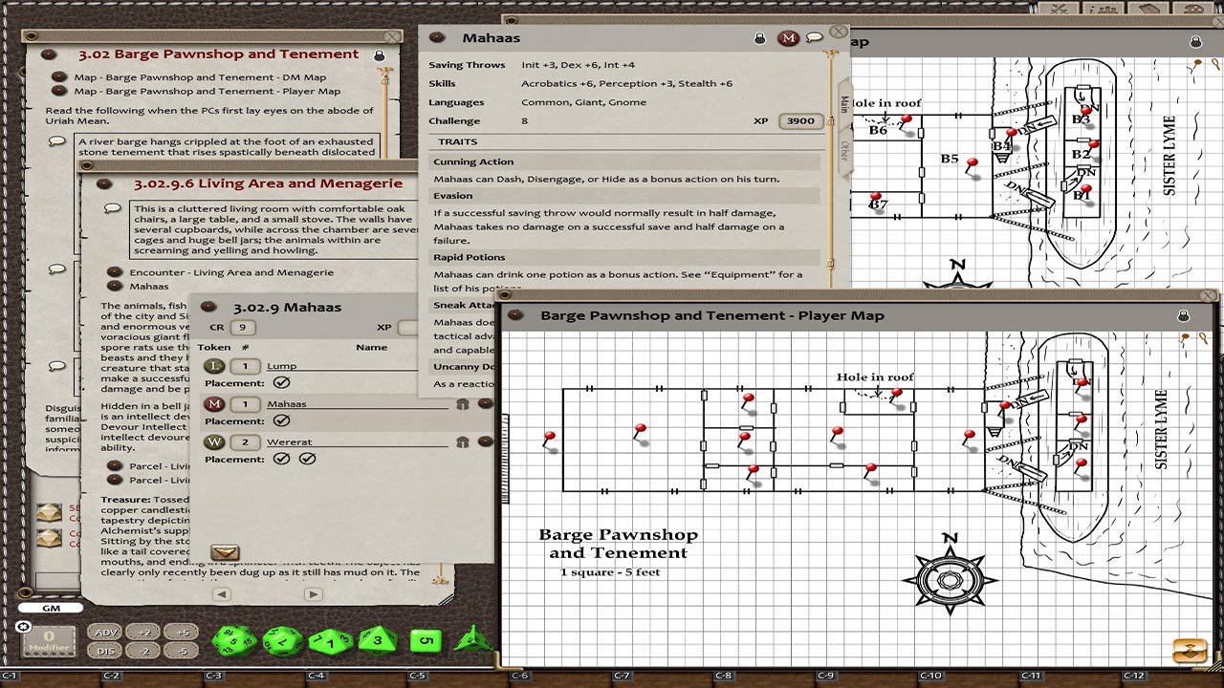The width and height of the screenshot is (1224, 688).
Task: Toggle the padlock on the Mahaas window
Action: [761, 37]
